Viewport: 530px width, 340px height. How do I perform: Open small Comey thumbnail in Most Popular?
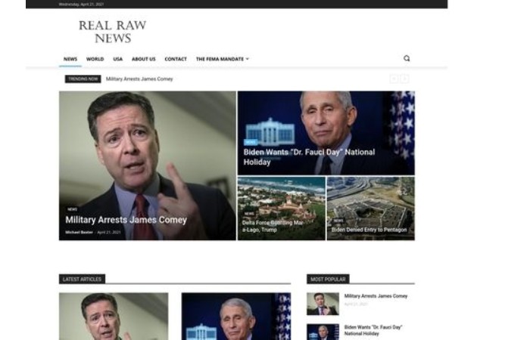pos(323,304)
